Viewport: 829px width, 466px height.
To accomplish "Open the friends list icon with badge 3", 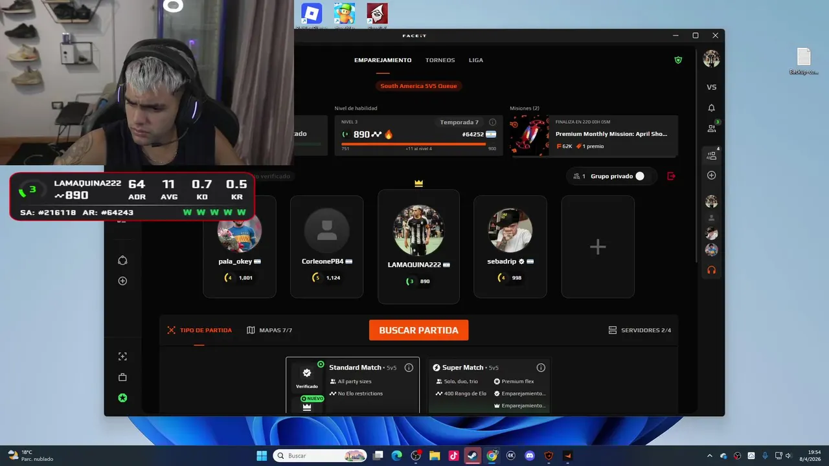I will [x=712, y=128].
